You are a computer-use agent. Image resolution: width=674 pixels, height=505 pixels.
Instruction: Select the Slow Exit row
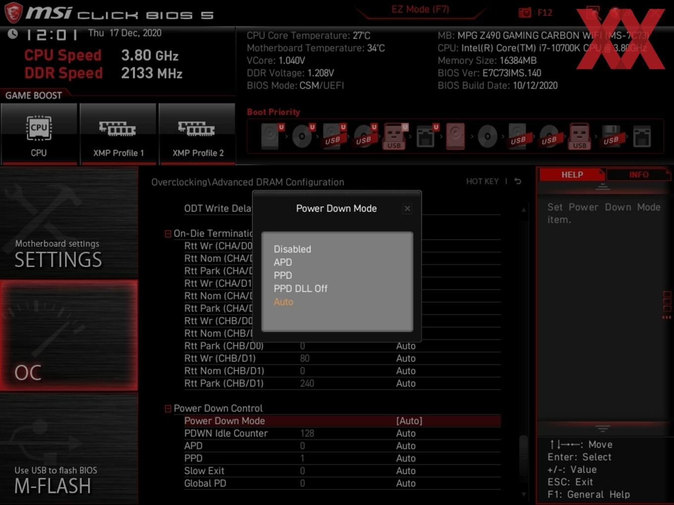coord(342,471)
